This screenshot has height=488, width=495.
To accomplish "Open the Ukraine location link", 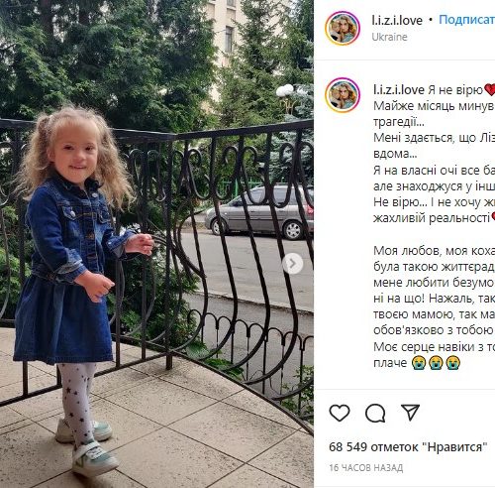I will coord(389,37).
